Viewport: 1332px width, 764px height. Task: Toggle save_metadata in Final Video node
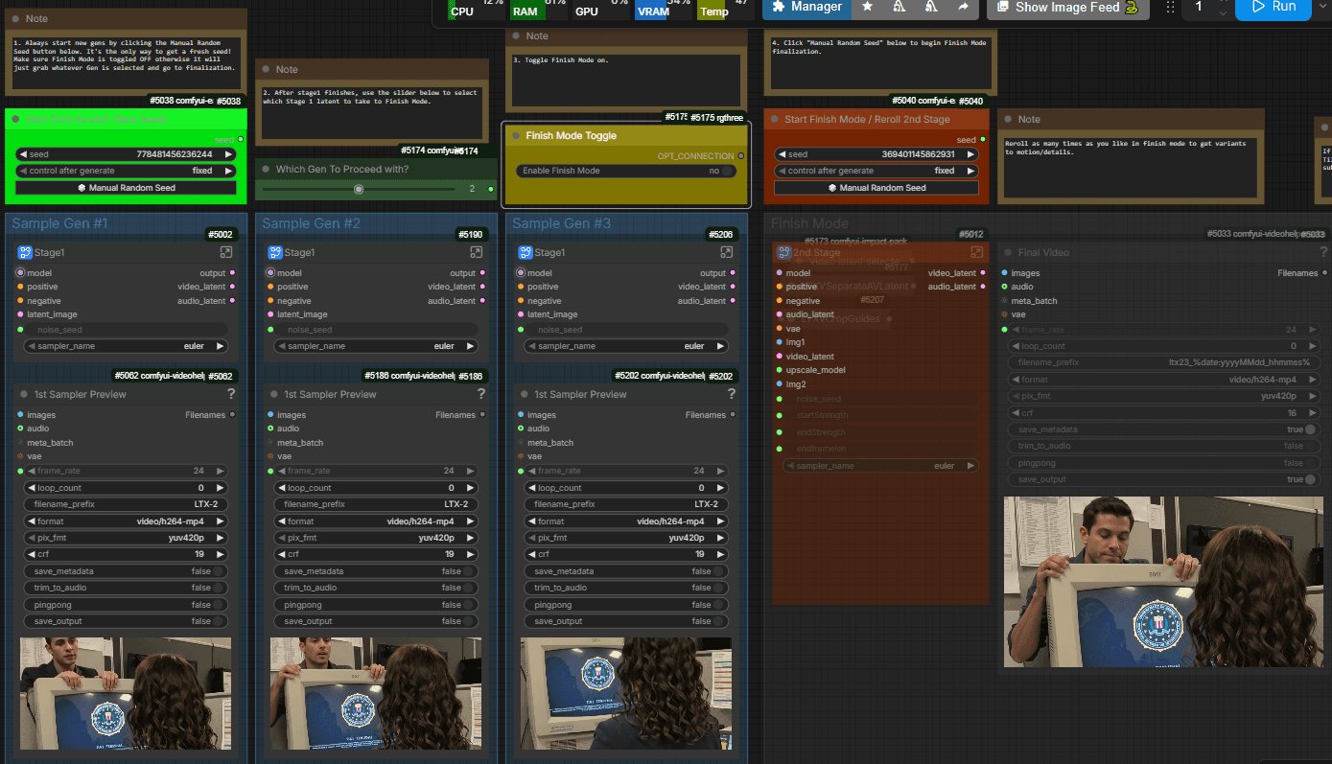pos(1310,429)
